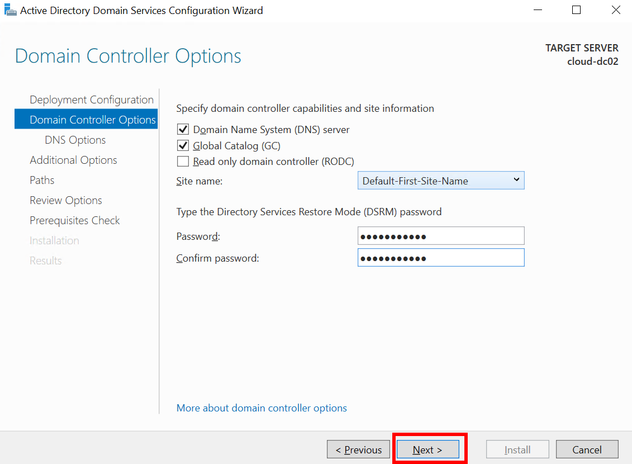Enable Read only domain controller (RODC)
This screenshot has height=464, width=632.
pos(183,162)
